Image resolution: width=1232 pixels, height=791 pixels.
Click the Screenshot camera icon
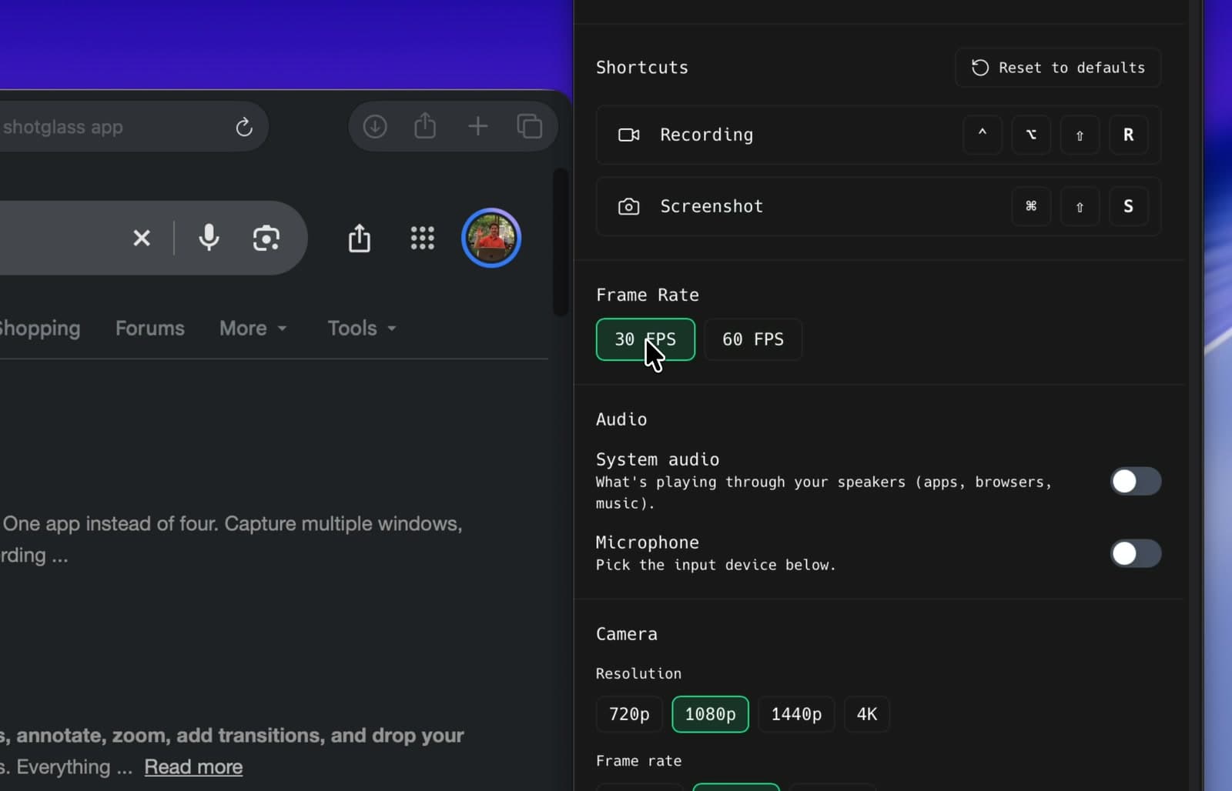pos(629,206)
